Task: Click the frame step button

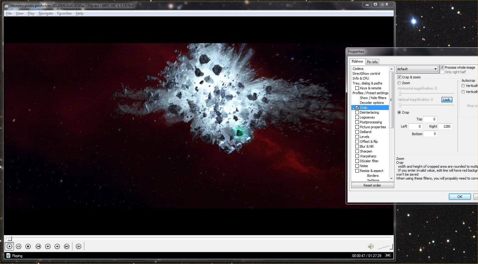Action: point(79,246)
